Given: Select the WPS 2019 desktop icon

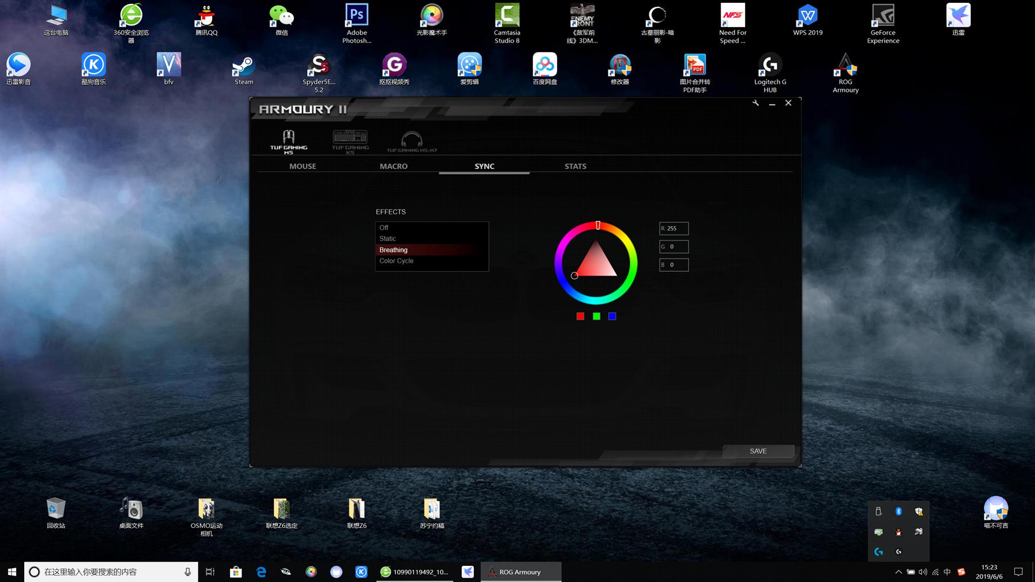Looking at the screenshot, I should 808,20.
